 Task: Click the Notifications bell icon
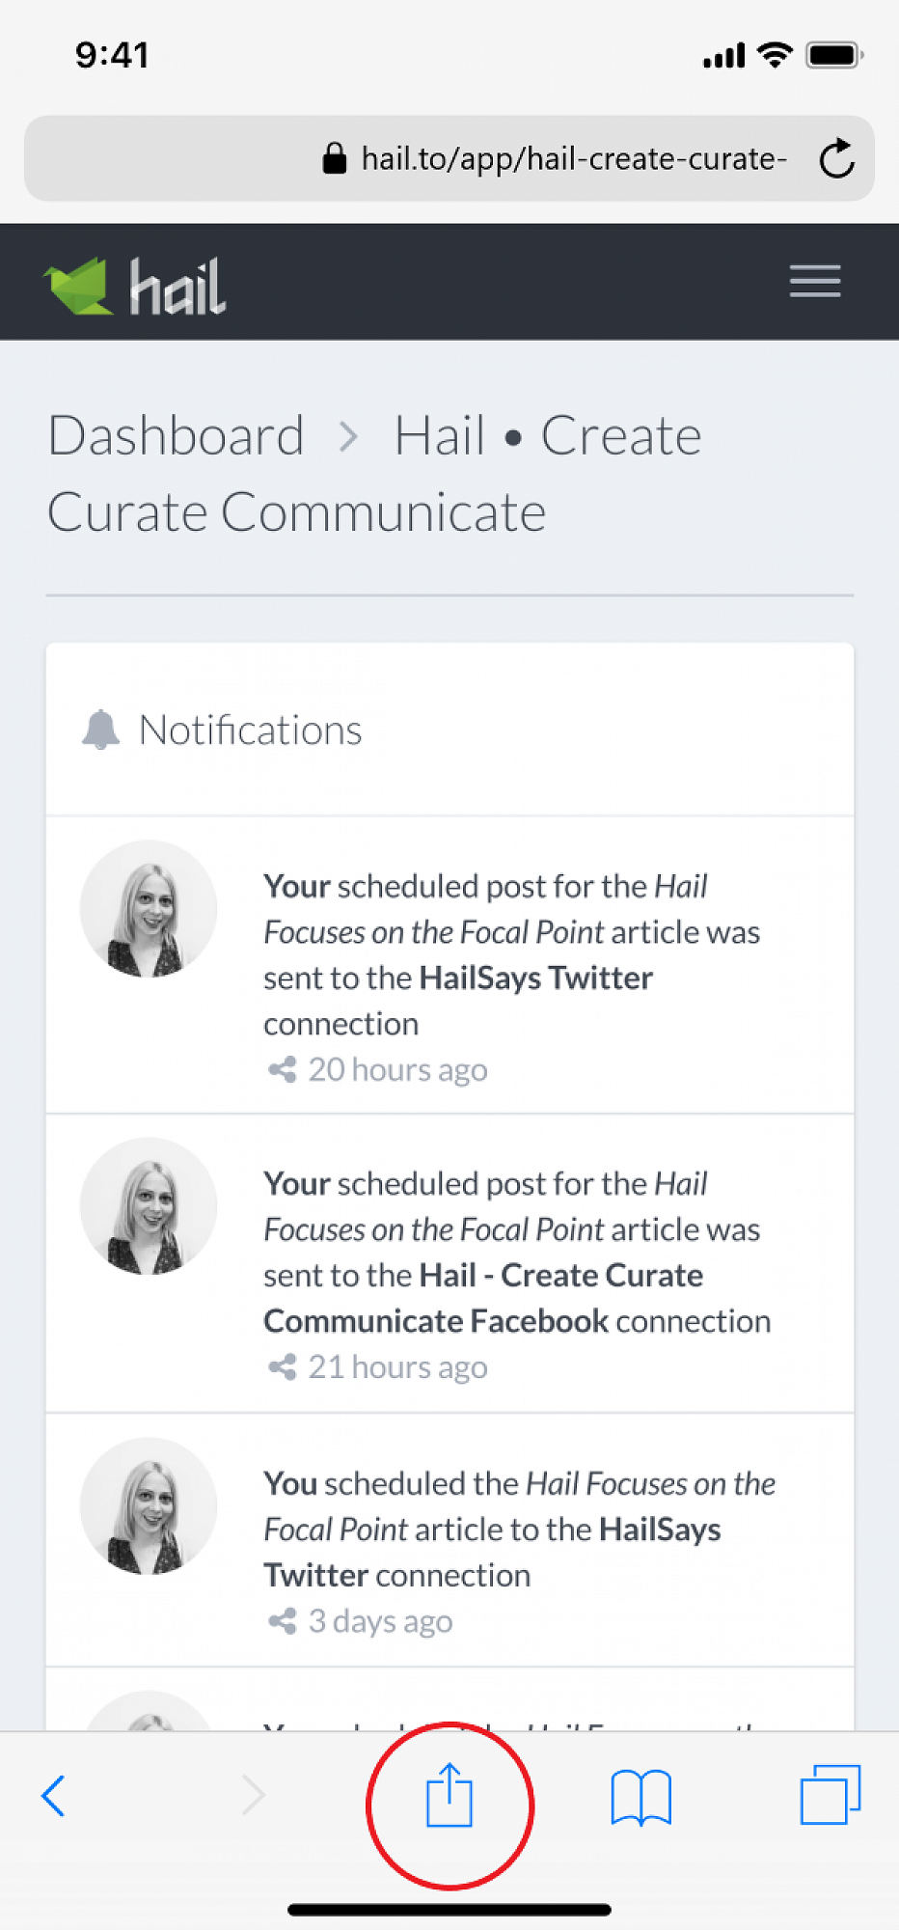(100, 731)
